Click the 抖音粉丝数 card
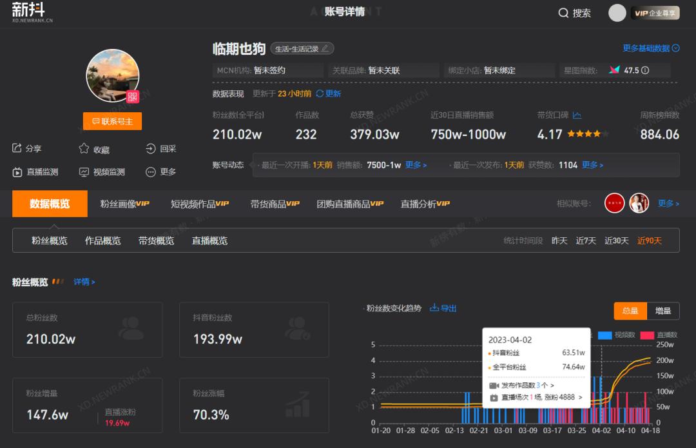Image resolution: width=696 pixels, height=448 pixels. click(x=254, y=330)
